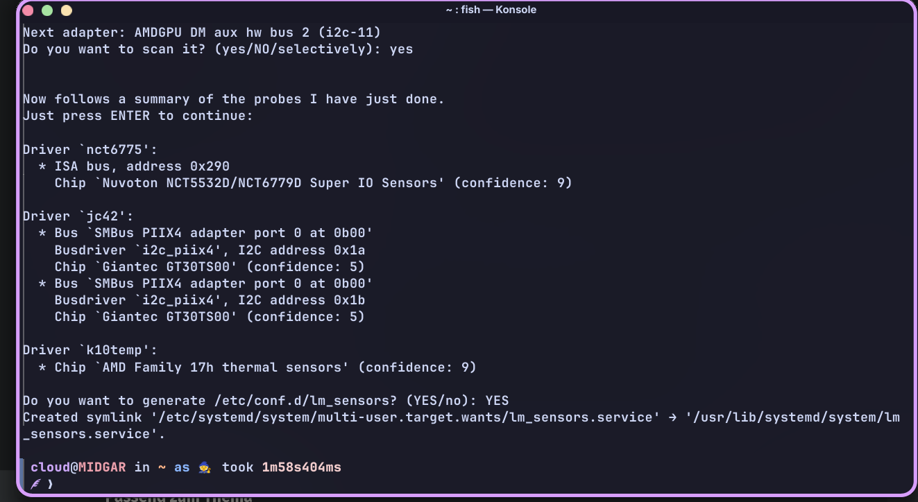Click the 'Just press ENTER to continue' line
Screen dimensions: 918x502
pos(138,116)
